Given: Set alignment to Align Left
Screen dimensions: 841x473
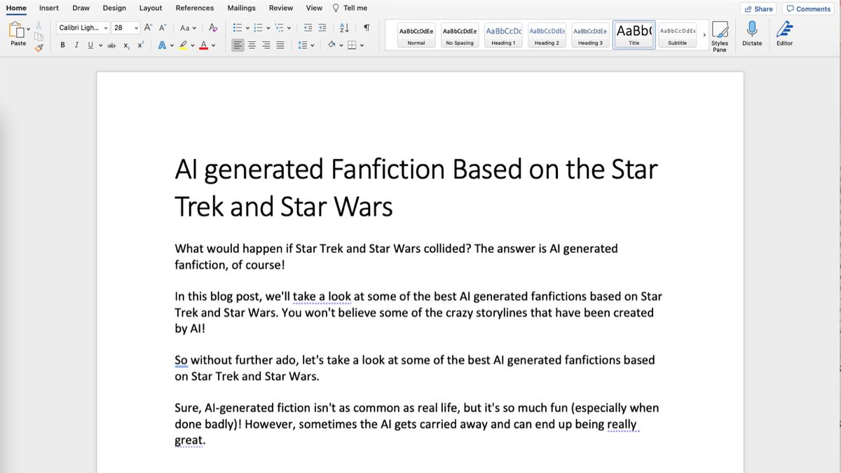Looking at the screenshot, I should click(x=238, y=45).
